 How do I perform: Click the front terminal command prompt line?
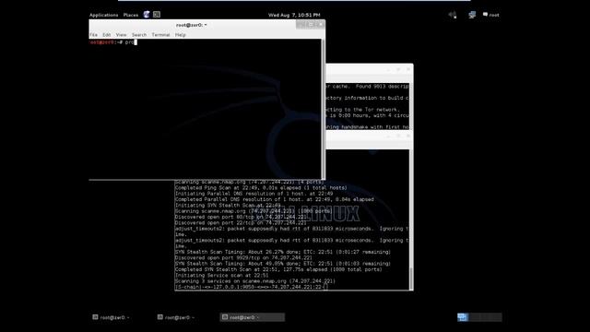click(112, 42)
